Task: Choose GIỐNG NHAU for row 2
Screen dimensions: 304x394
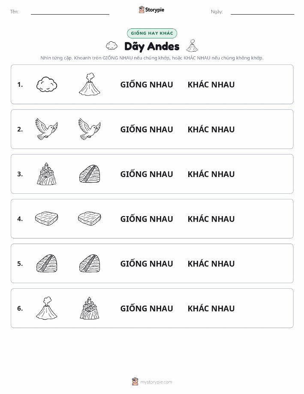Action: (x=147, y=129)
